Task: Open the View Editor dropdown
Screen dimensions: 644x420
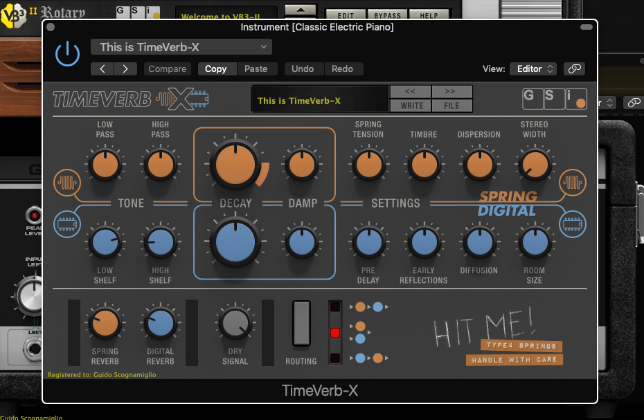Action: click(533, 69)
